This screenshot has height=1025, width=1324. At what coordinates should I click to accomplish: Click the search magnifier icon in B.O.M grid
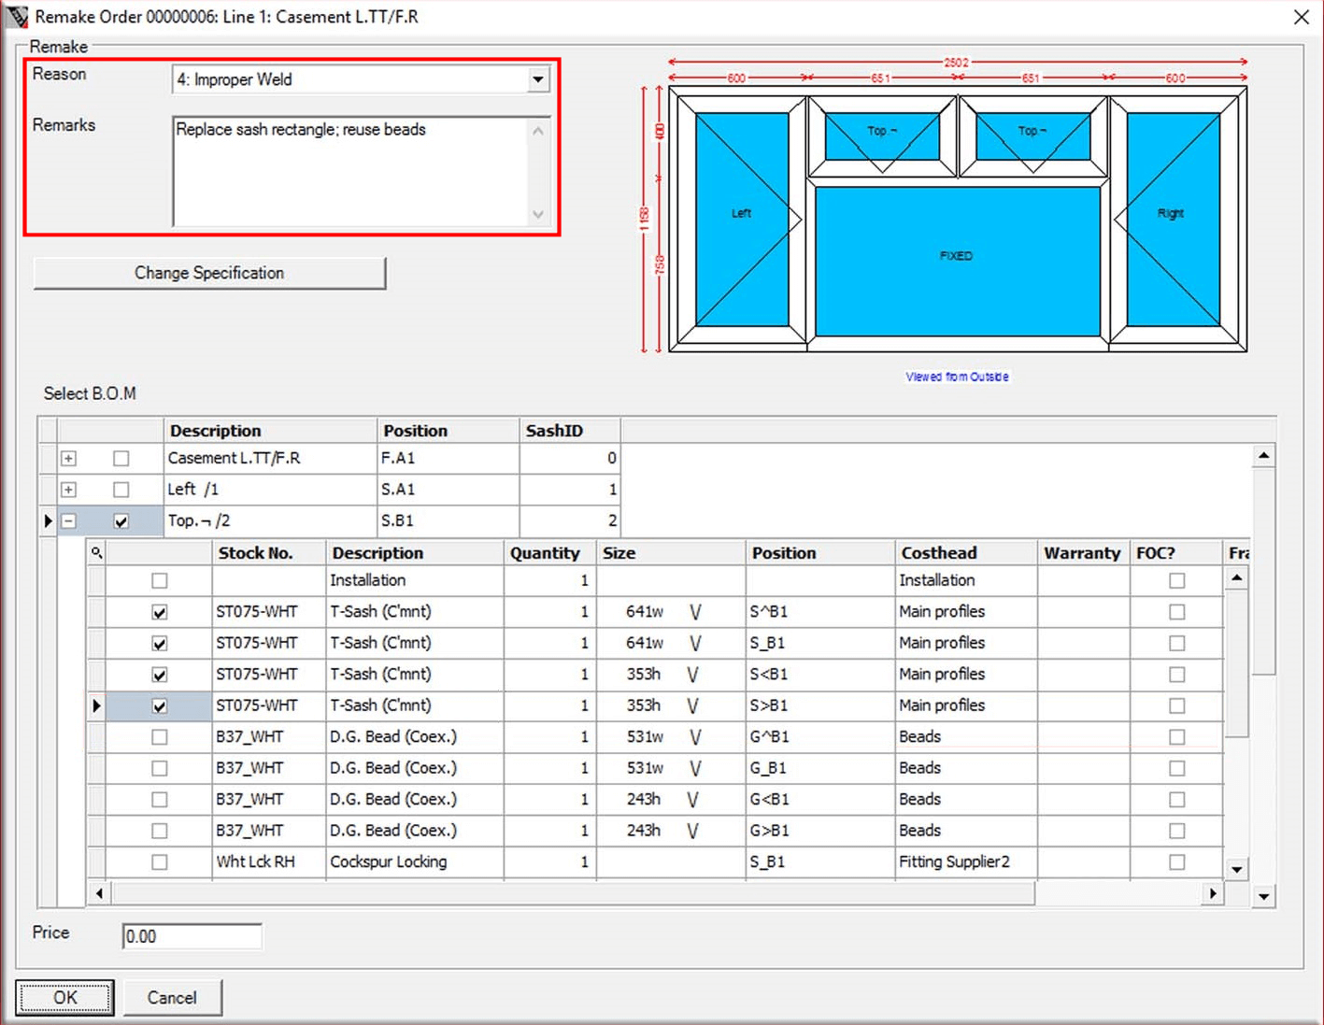pos(96,553)
